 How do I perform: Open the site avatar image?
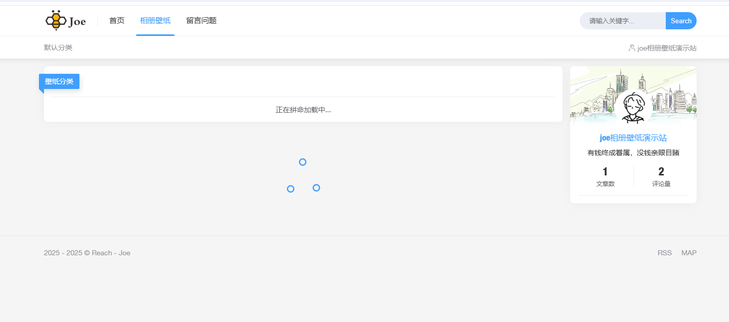pos(633,107)
